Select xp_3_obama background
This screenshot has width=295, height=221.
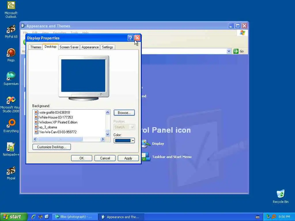(48, 127)
